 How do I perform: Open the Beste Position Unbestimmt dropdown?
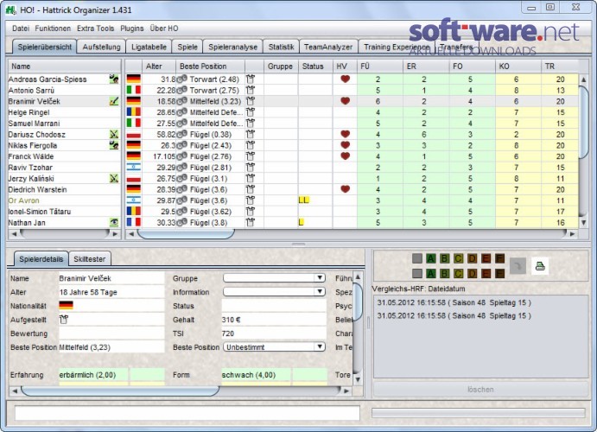click(x=274, y=346)
